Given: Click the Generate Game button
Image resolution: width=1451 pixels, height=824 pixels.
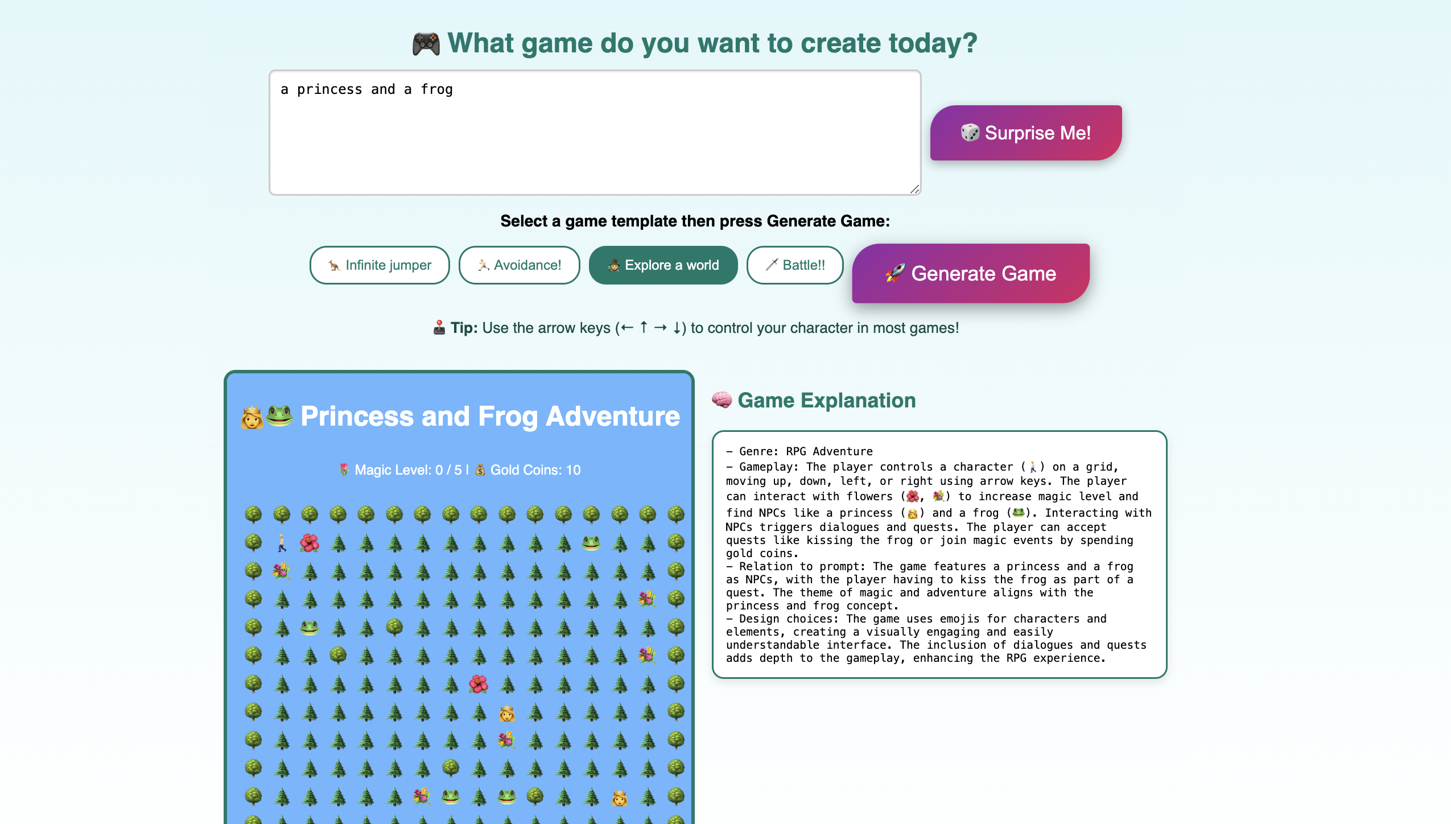Looking at the screenshot, I should [x=971, y=274].
